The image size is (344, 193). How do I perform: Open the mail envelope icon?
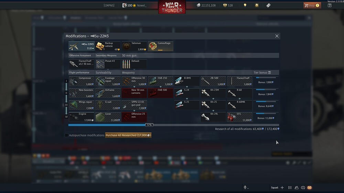point(309,188)
